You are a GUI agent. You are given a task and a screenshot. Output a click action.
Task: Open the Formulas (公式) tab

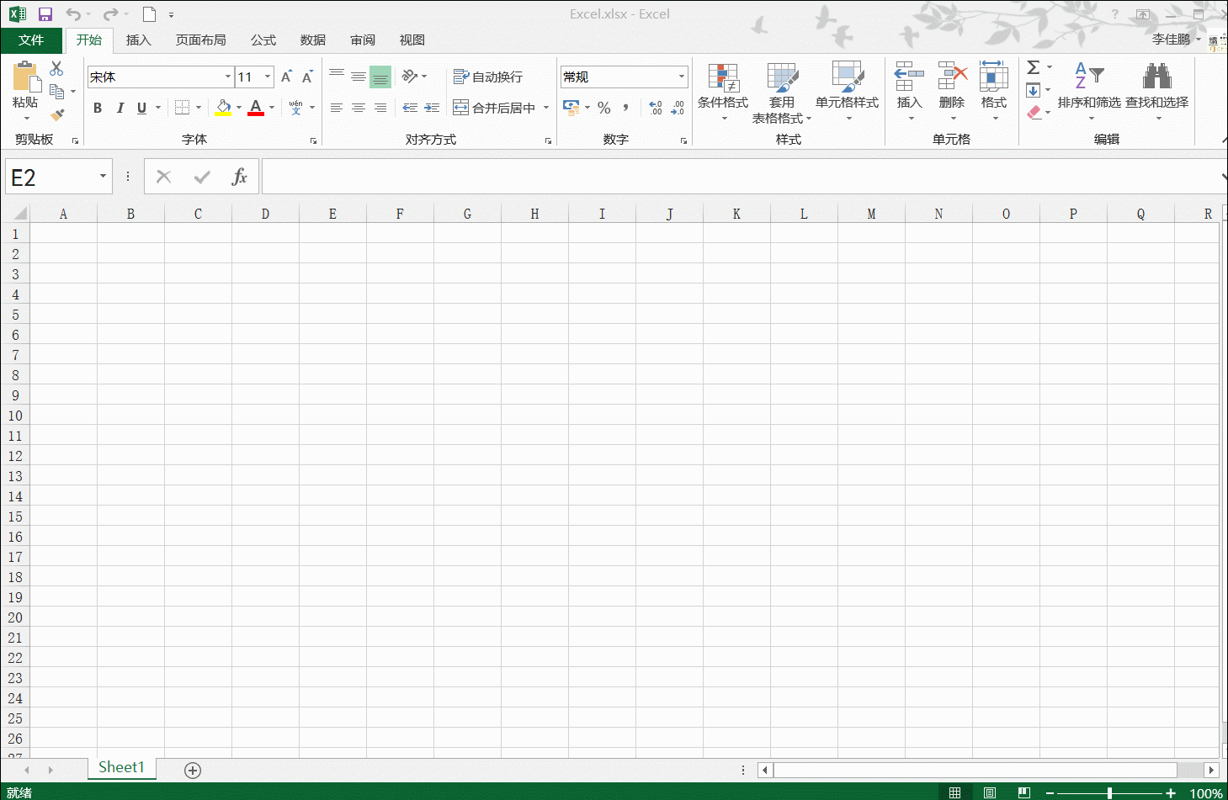[263, 40]
